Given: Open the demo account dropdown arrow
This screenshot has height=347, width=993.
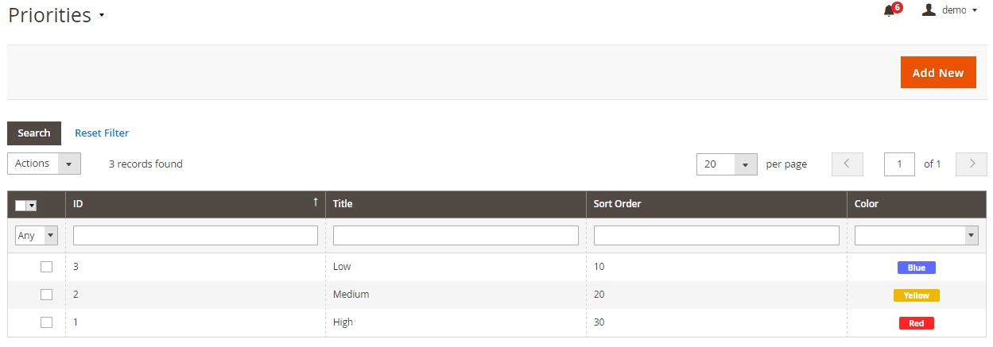Looking at the screenshot, I should (x=974, y=10).
